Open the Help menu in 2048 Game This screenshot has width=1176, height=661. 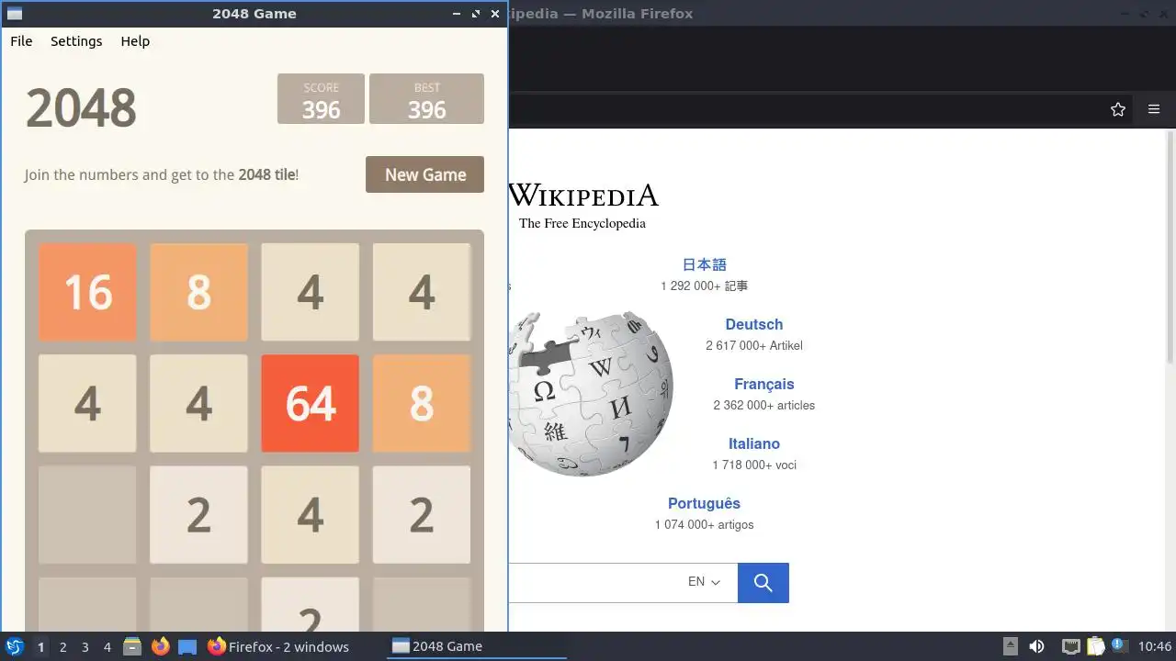pyautogui.click(x=135, y=41)
